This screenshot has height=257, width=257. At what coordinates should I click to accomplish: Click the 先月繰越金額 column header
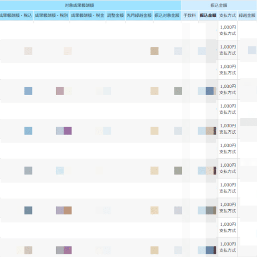[139, 15]
